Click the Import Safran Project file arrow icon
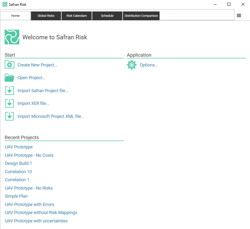Image resolution: width=250 pixels, height=229 pixels. pyautogui.click(x=9, y=91)
